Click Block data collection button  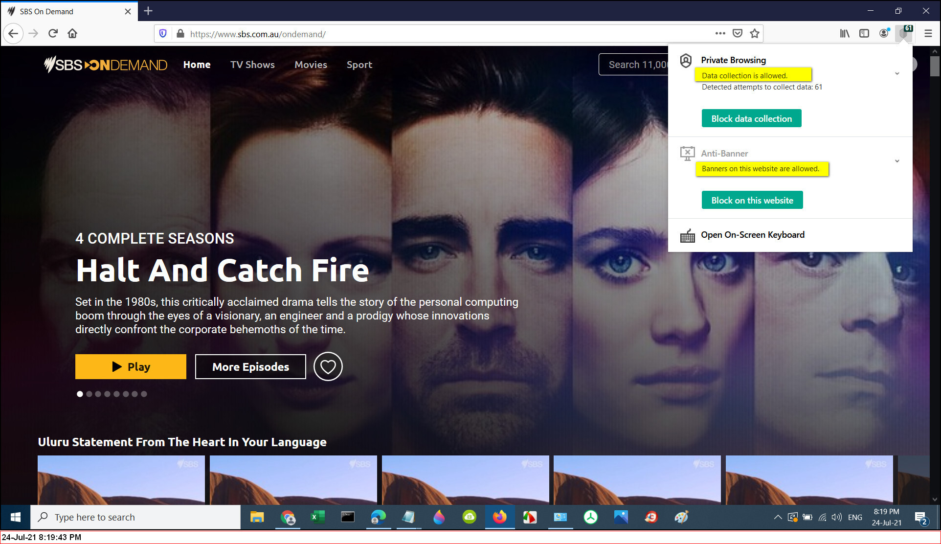pos(751,118)
